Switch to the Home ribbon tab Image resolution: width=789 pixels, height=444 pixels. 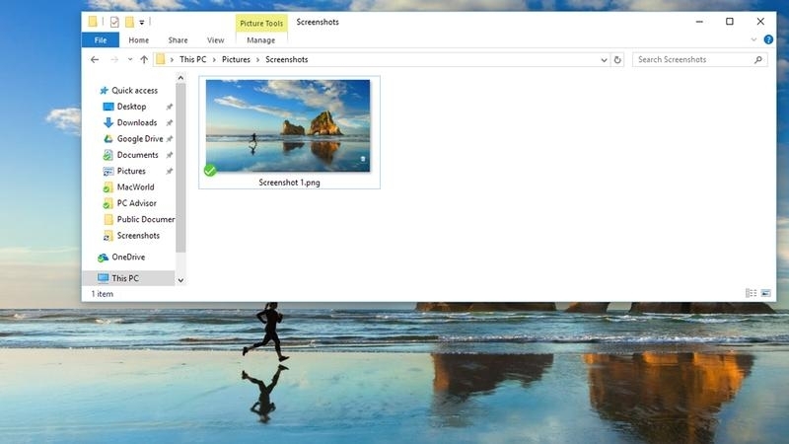point(138,39)
